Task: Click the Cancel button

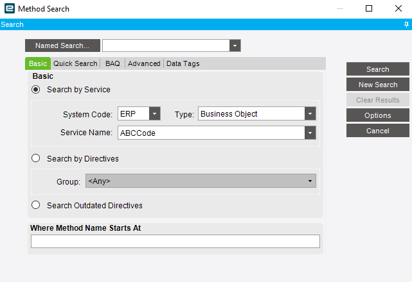Action: (378, 131)
